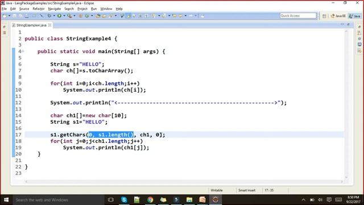Minimize the editor area
Image resolution: width=364 pixels, height=205 pixels.
pos(342,24)
